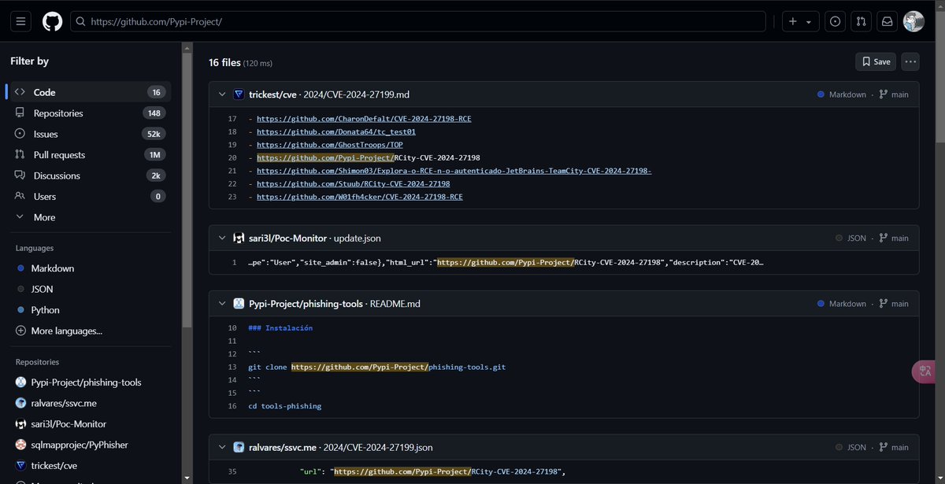
Task: Click the '16 files' results heading
Action: tap(224, 62)
